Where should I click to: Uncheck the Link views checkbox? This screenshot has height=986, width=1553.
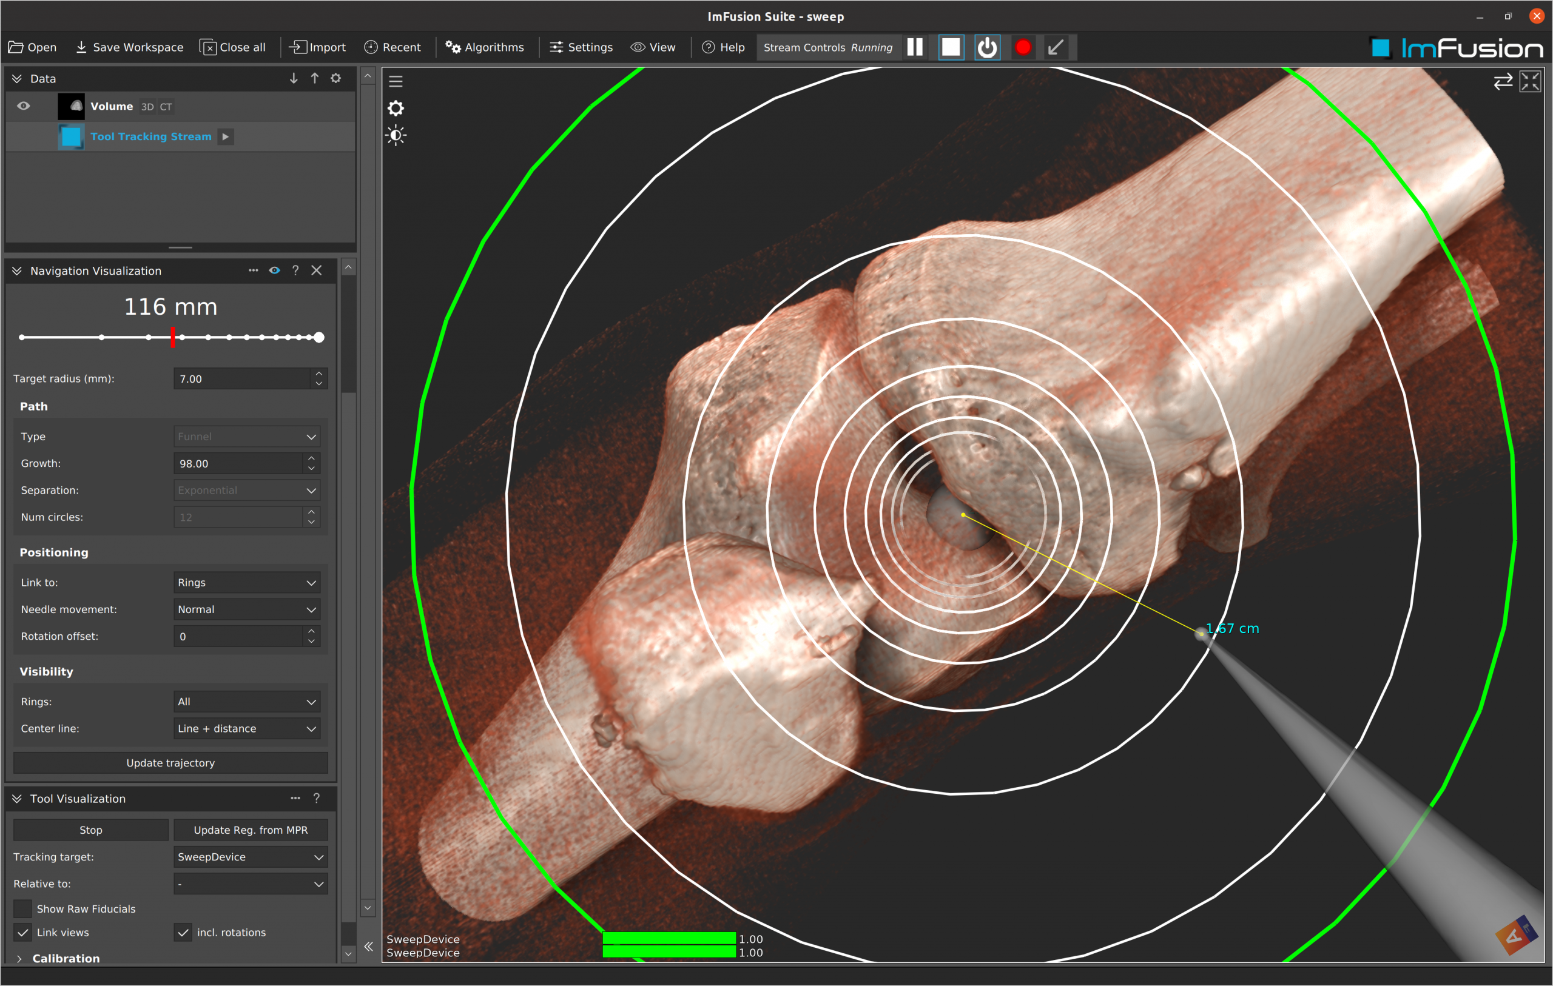pos(23,933)
